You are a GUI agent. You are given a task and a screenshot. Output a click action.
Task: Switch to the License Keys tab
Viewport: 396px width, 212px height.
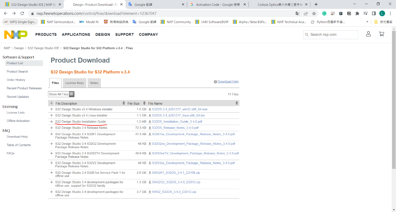pyautogui.click(x=75, y=83)
